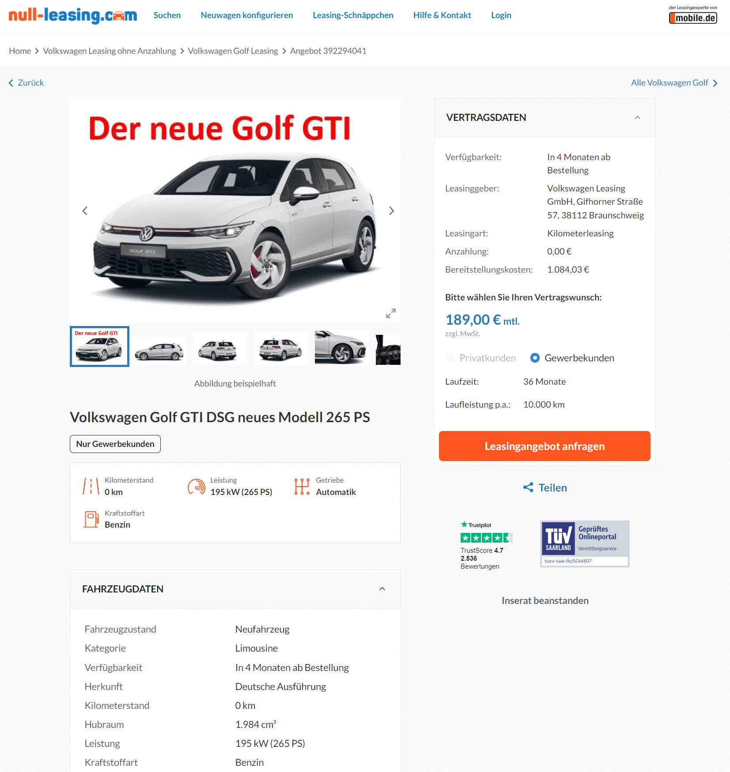Viewport: 730px width, 772px height.
Task: Click the null-leasing.com logo
Action: [x=73, y=15]
